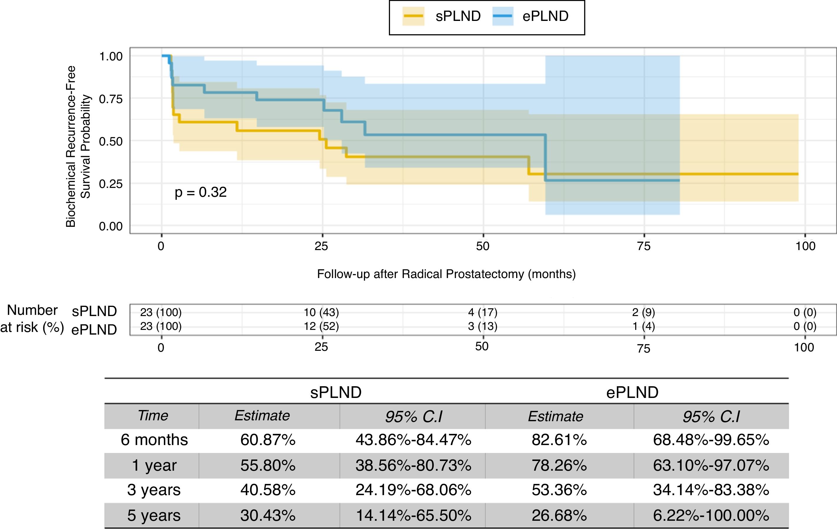Click the 6 months row label
The height and width of the screenshot is (529, 837).
154,440
